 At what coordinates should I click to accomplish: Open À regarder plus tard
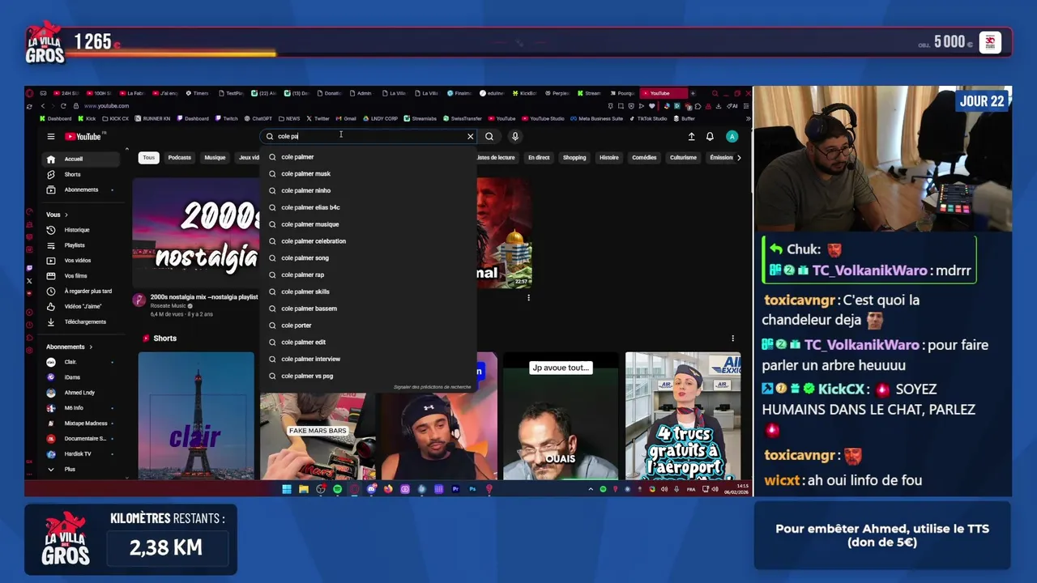click(x=81, y=291)
